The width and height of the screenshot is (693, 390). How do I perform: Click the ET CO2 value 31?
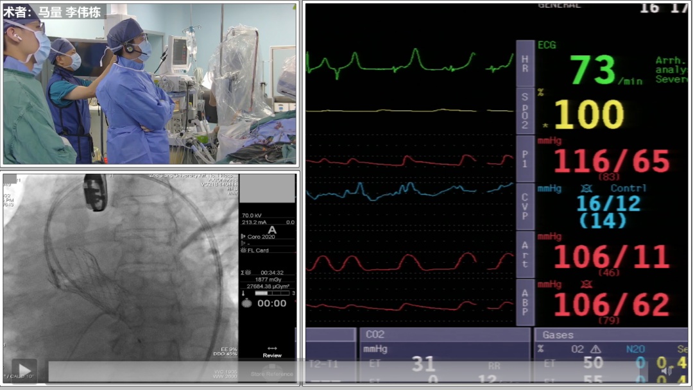424,364
